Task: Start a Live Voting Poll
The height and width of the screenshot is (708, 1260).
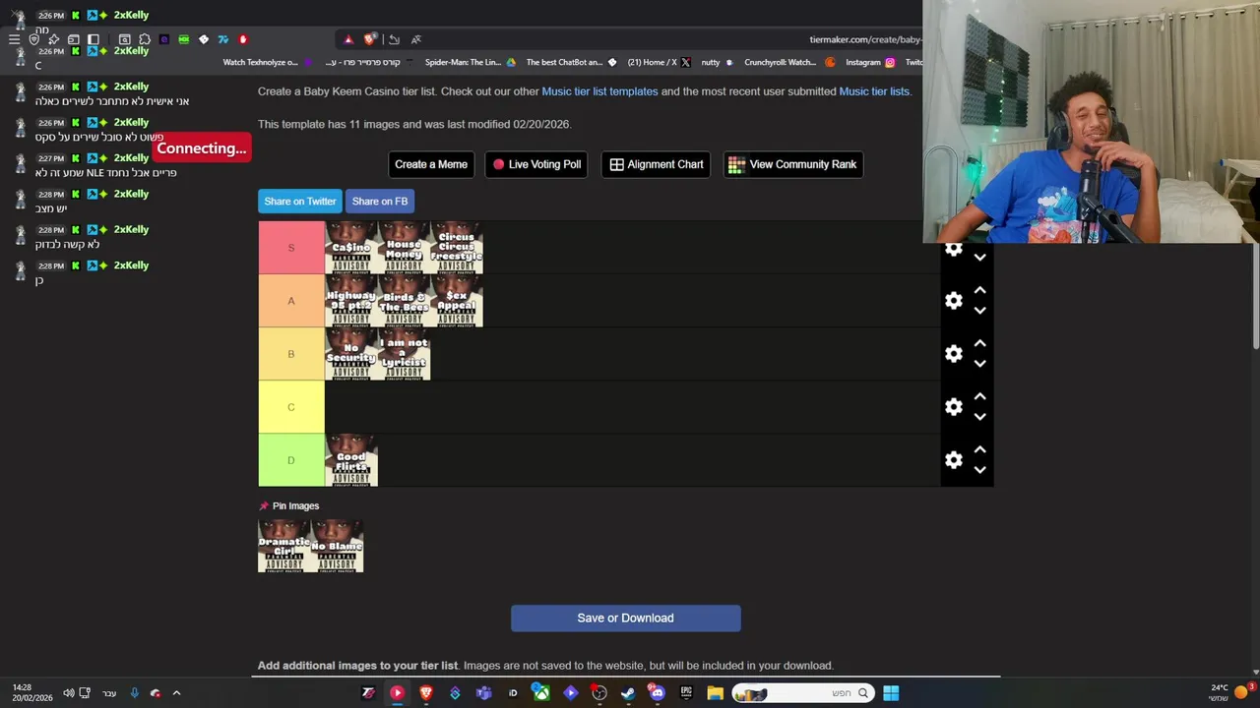Action: coord(536,164)
